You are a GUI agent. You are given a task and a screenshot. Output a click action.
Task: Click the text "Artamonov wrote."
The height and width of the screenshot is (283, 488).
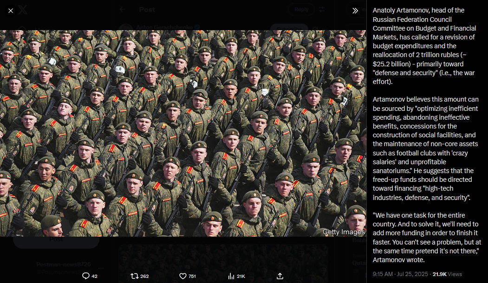pyautogui.click(x=399, y=260)
